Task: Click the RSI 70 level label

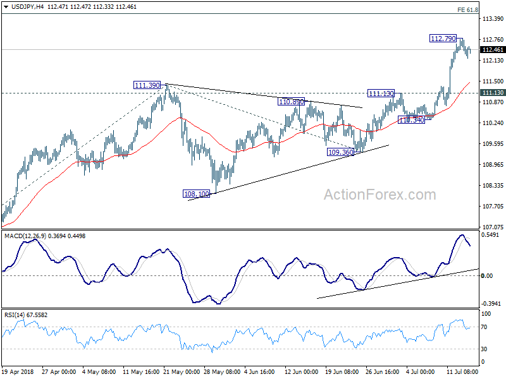Action: tap(484, 327)
